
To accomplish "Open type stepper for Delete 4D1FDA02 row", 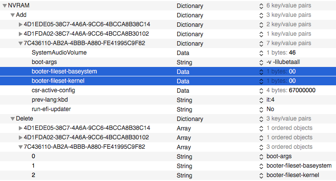I will (x=261, y=138).
